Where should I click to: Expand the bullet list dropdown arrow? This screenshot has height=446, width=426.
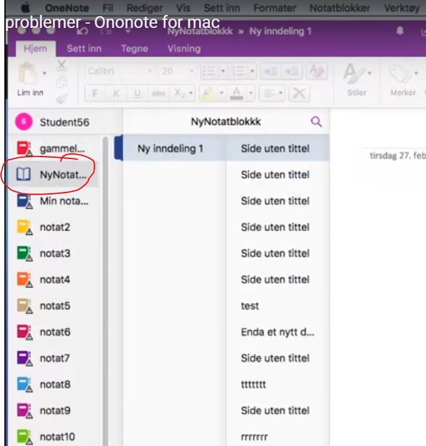[223, 71]
